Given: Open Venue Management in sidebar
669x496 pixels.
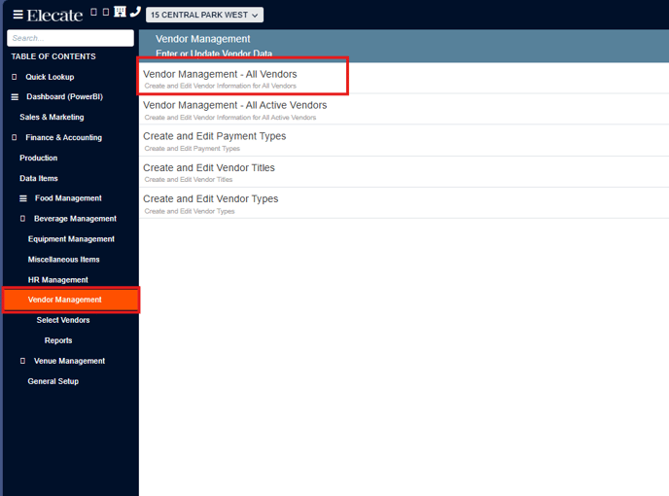Looking at the screenshot, I should pos(70,361).
